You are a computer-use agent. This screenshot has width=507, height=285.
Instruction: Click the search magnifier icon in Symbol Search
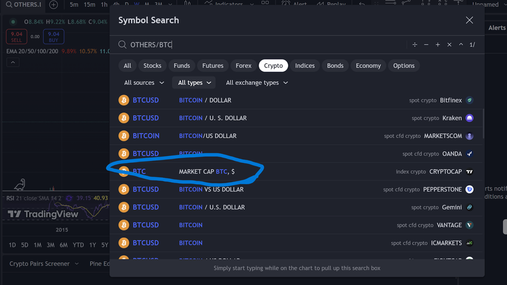pos(122,45)
